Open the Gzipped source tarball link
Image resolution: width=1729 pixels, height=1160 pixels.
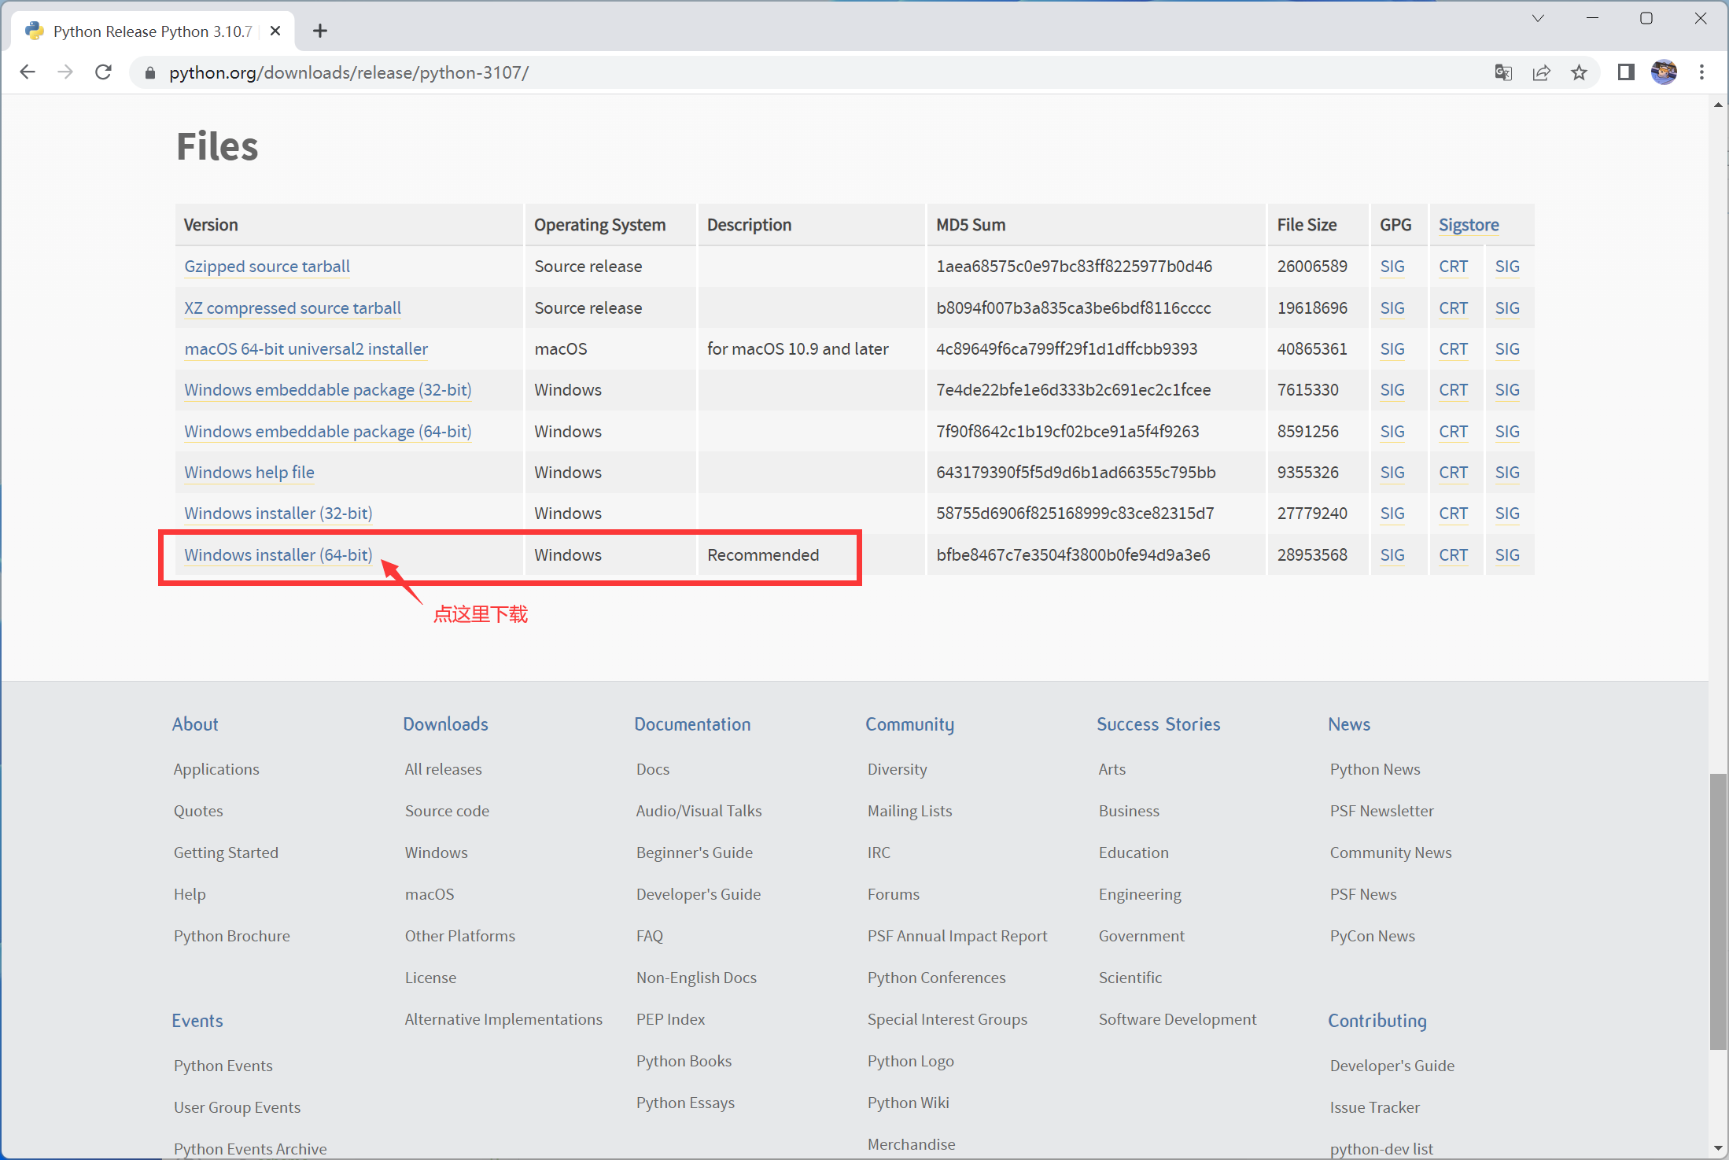click(x=267, y=267)
